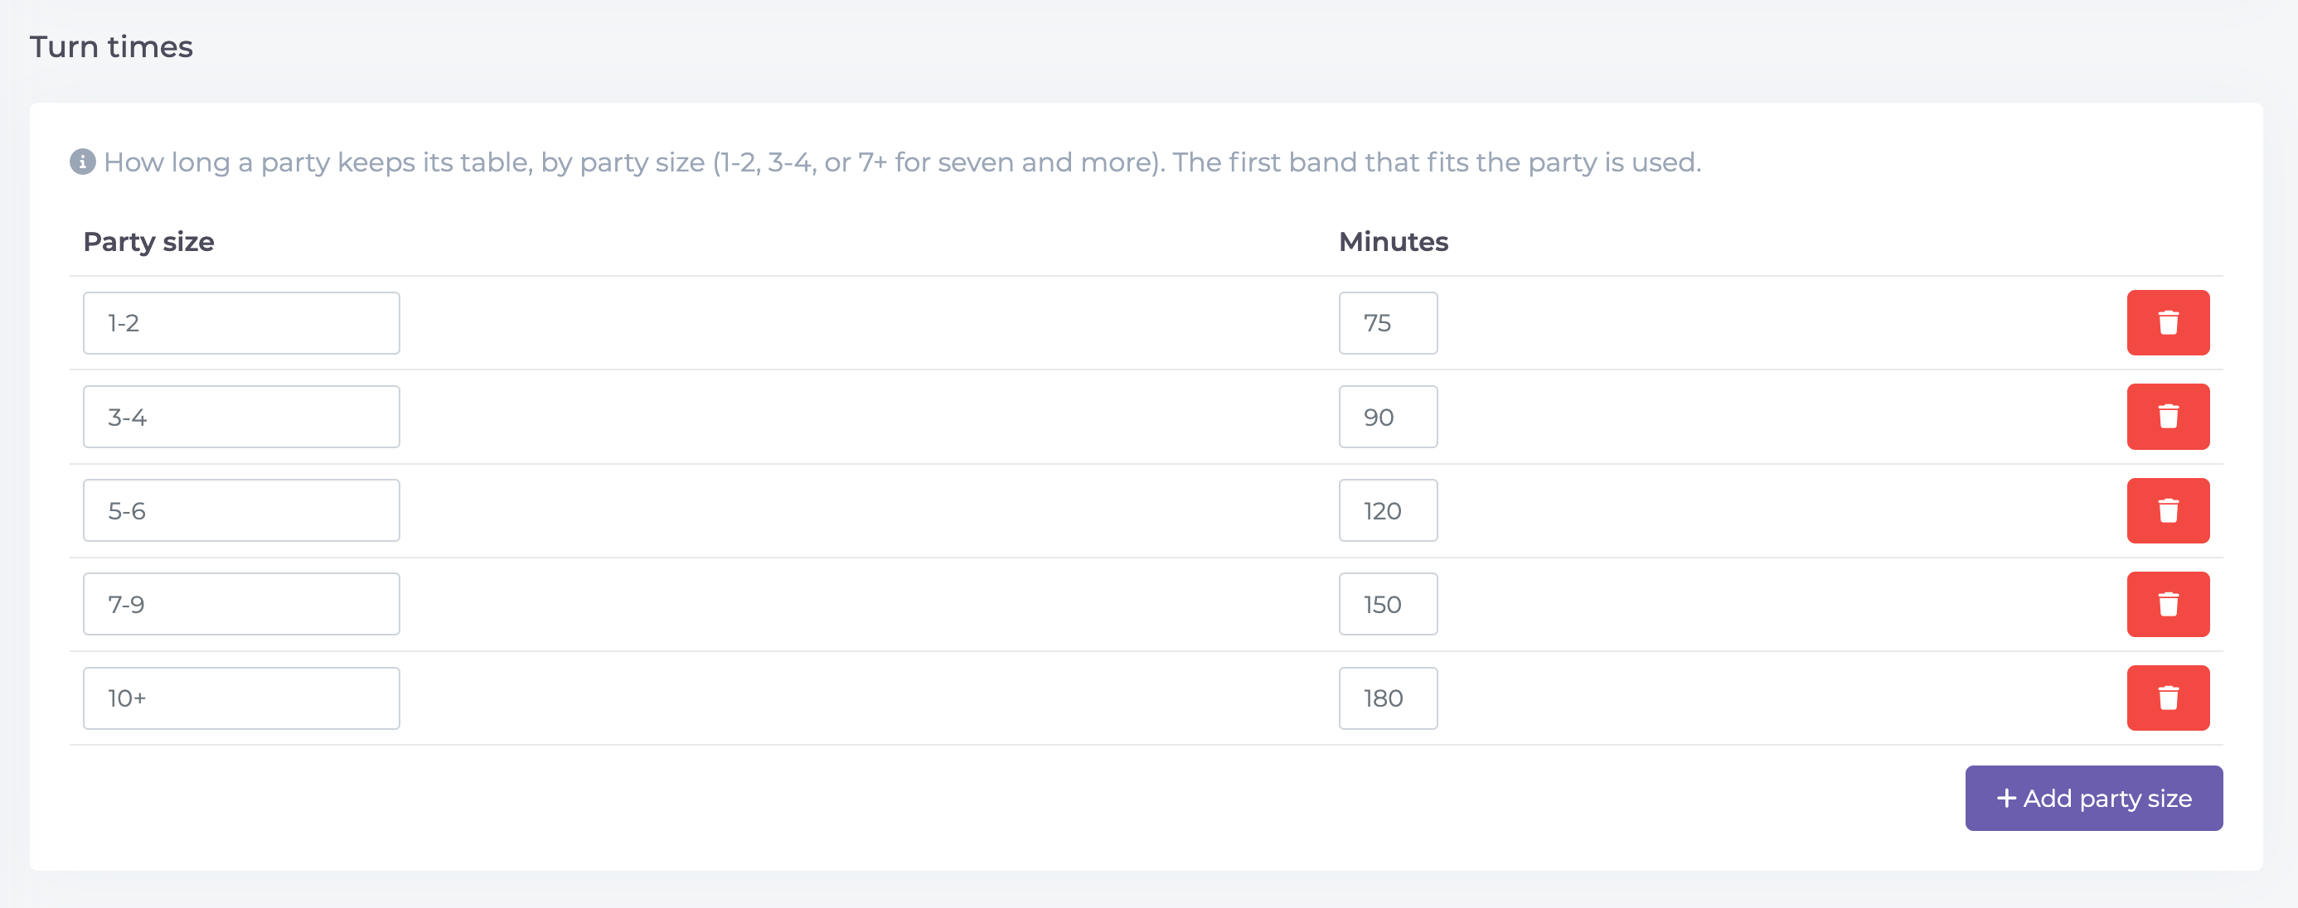Focus the 150 minutes input
Viewport: 2298px width, 908px height.
pyautogui.click(x=1388, y=604)
